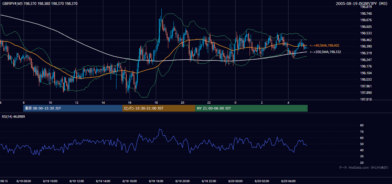Select the 200 SMA 198.332 label
Image resolution: width=392 pixels, height=184 pixels.
click(325, 52)
